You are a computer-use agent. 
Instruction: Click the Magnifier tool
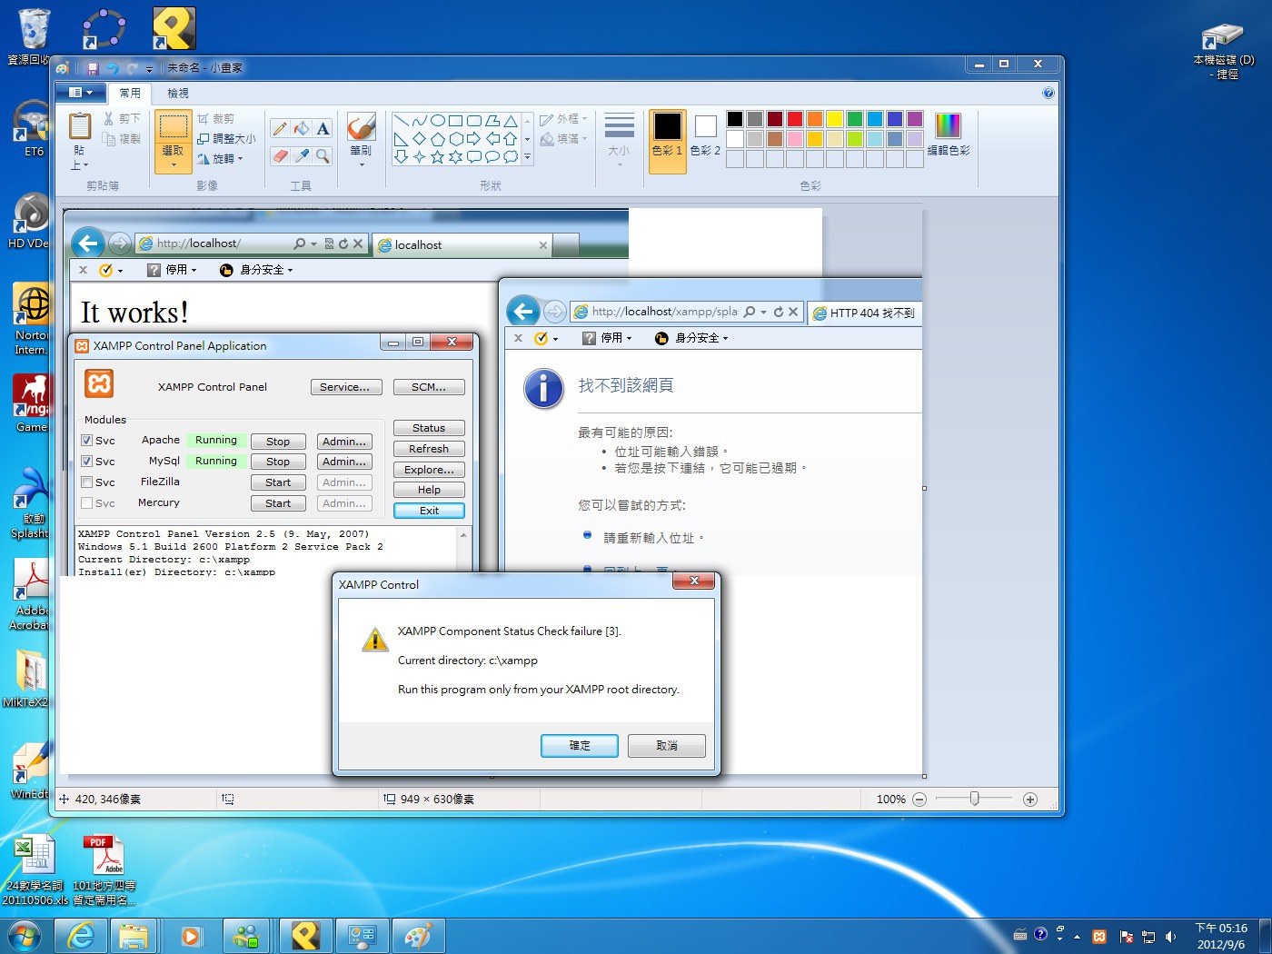pos(323,156)
